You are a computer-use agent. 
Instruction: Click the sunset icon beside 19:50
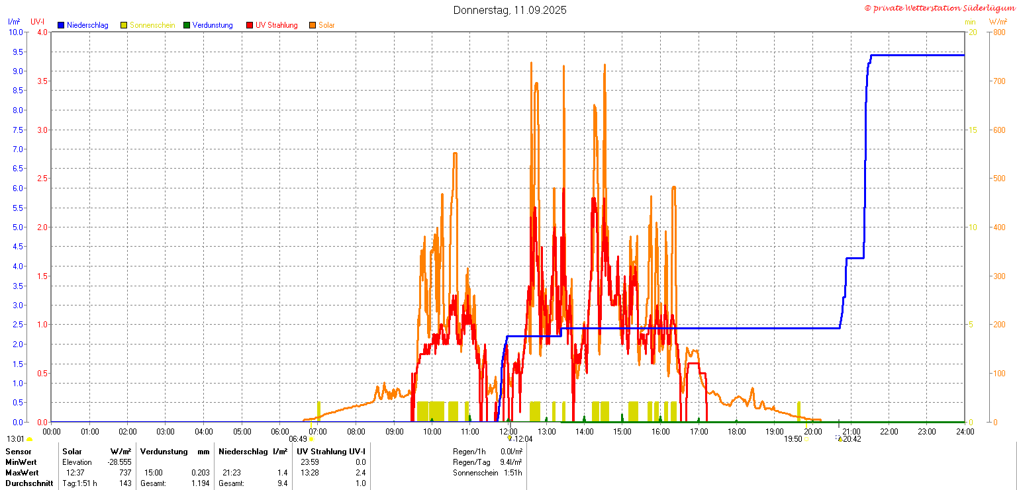click(x=806, y=438)
